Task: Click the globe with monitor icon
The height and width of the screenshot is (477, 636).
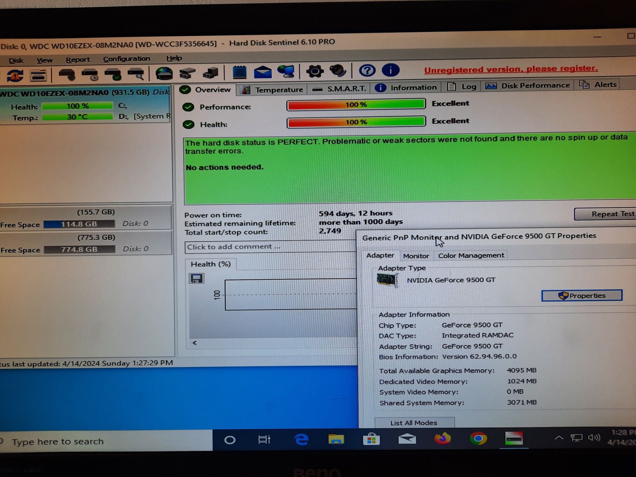Action: pyautogui.click(x=286, y=71)
